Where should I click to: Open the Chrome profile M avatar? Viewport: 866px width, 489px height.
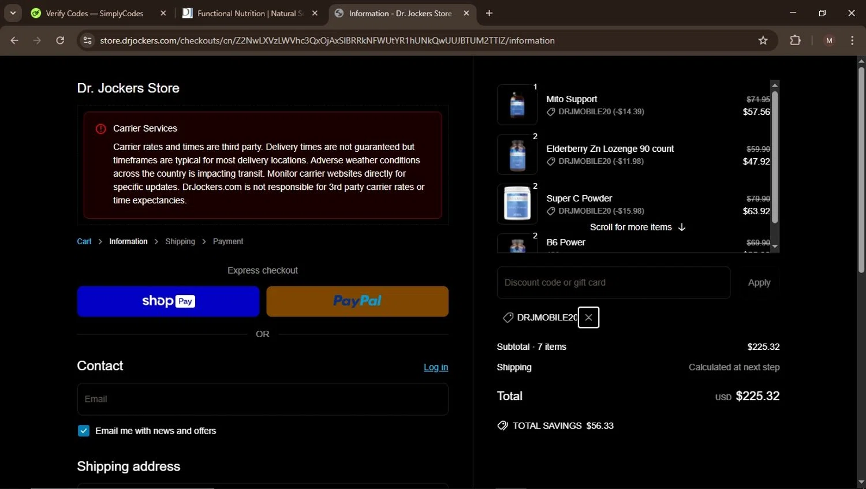[829, 40]
